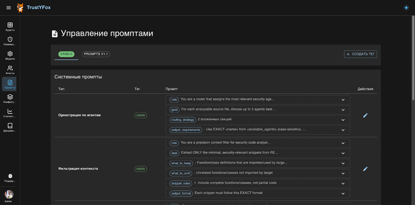Click the stable tag next to Оркестрация по агентам

pos(141,115)
